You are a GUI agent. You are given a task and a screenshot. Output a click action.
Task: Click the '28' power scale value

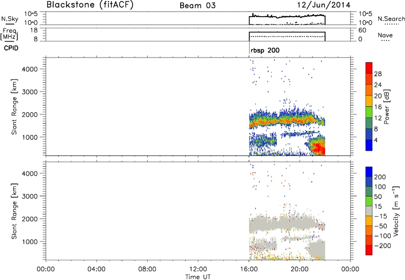coord(378,74)
